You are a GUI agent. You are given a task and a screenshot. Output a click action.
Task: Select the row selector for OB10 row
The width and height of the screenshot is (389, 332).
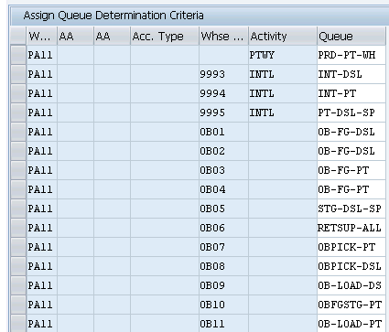(x=18, y=305)
